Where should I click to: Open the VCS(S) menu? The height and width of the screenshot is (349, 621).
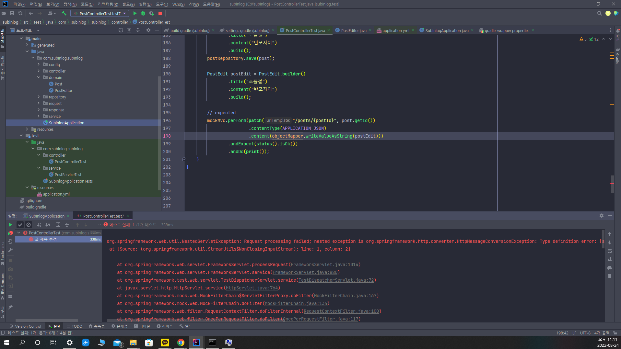(178, 4)
